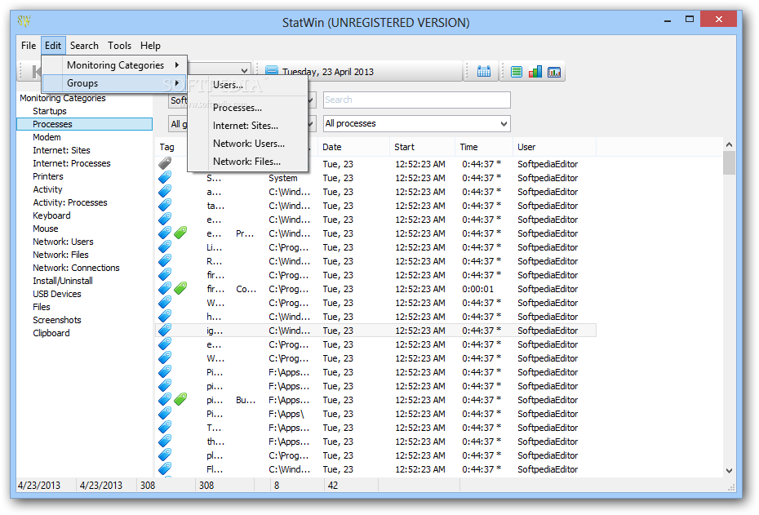This screenshot has height=515, width=759.
Task: Click Monitoring Categories tree root
Action: point(63,98)
